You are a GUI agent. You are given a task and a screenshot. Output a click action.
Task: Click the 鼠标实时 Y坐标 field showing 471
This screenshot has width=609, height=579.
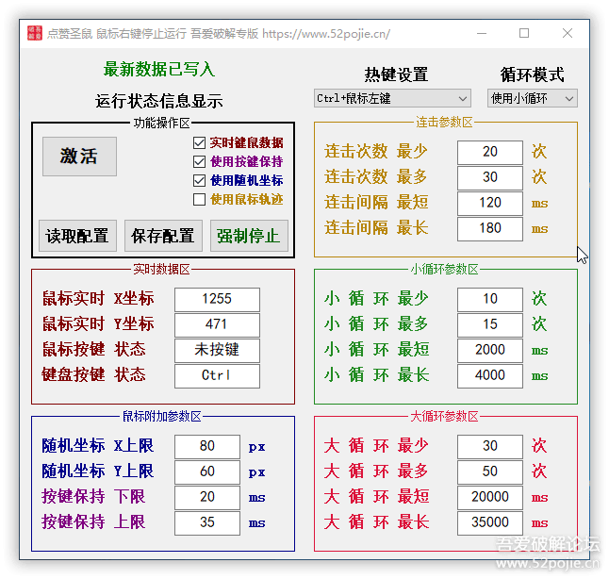(x=217, y=324)
